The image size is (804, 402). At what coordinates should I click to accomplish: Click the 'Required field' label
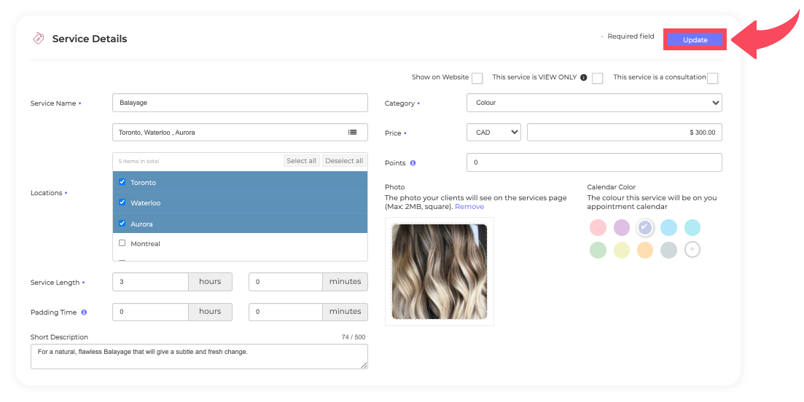point(631,36)
